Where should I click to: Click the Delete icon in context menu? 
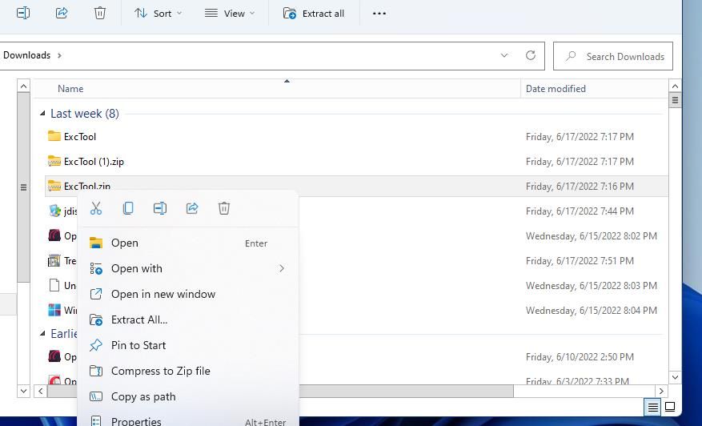(x=224, y=208)
